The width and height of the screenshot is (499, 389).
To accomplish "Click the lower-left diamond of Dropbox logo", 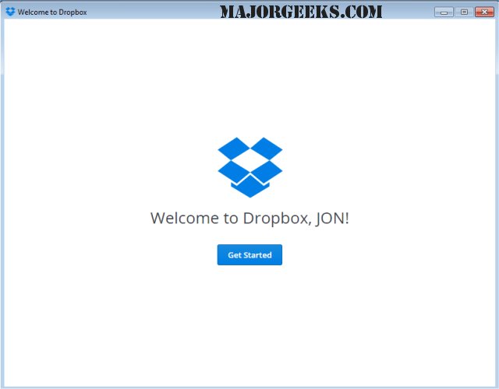I will (233, 169).
